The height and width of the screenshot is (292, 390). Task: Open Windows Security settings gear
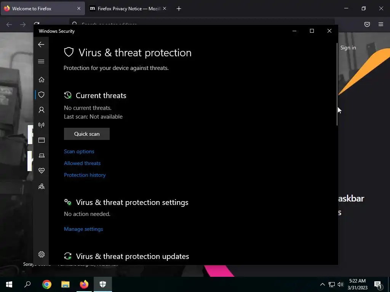(41, 254)
